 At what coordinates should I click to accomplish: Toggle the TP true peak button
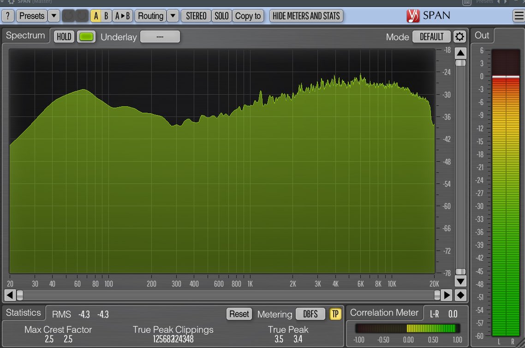tap(335, 314)
